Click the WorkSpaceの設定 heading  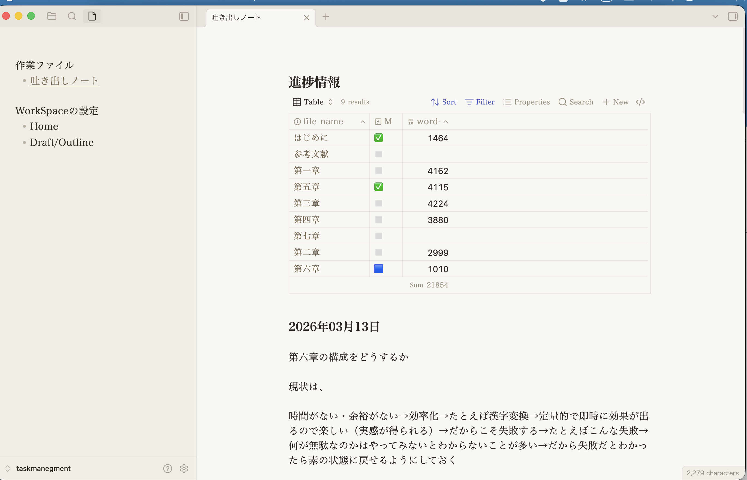pos(57,111)
